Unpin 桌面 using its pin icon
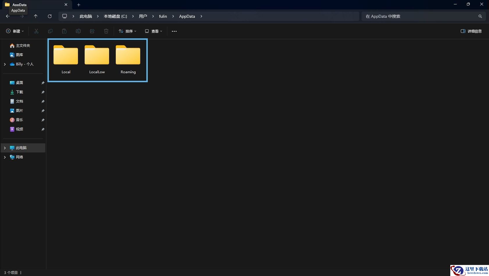 click(43, 83)
